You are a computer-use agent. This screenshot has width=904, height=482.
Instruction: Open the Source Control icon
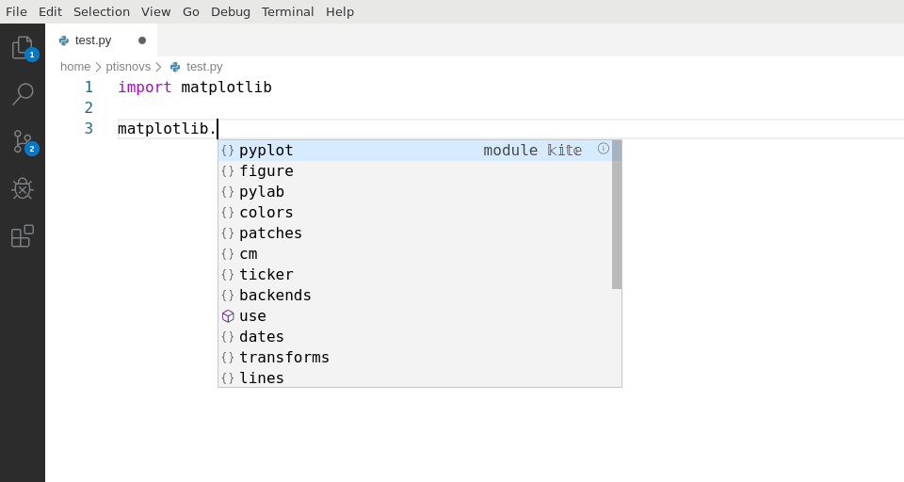click(23, 141)
